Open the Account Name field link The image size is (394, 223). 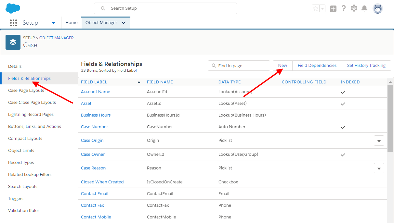click(96, 92)
